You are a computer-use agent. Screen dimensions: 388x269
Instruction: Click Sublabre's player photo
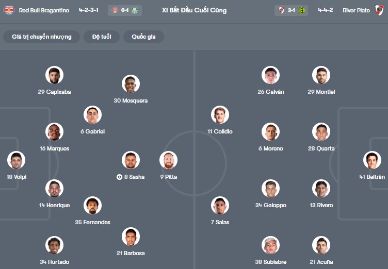(270, 245)
